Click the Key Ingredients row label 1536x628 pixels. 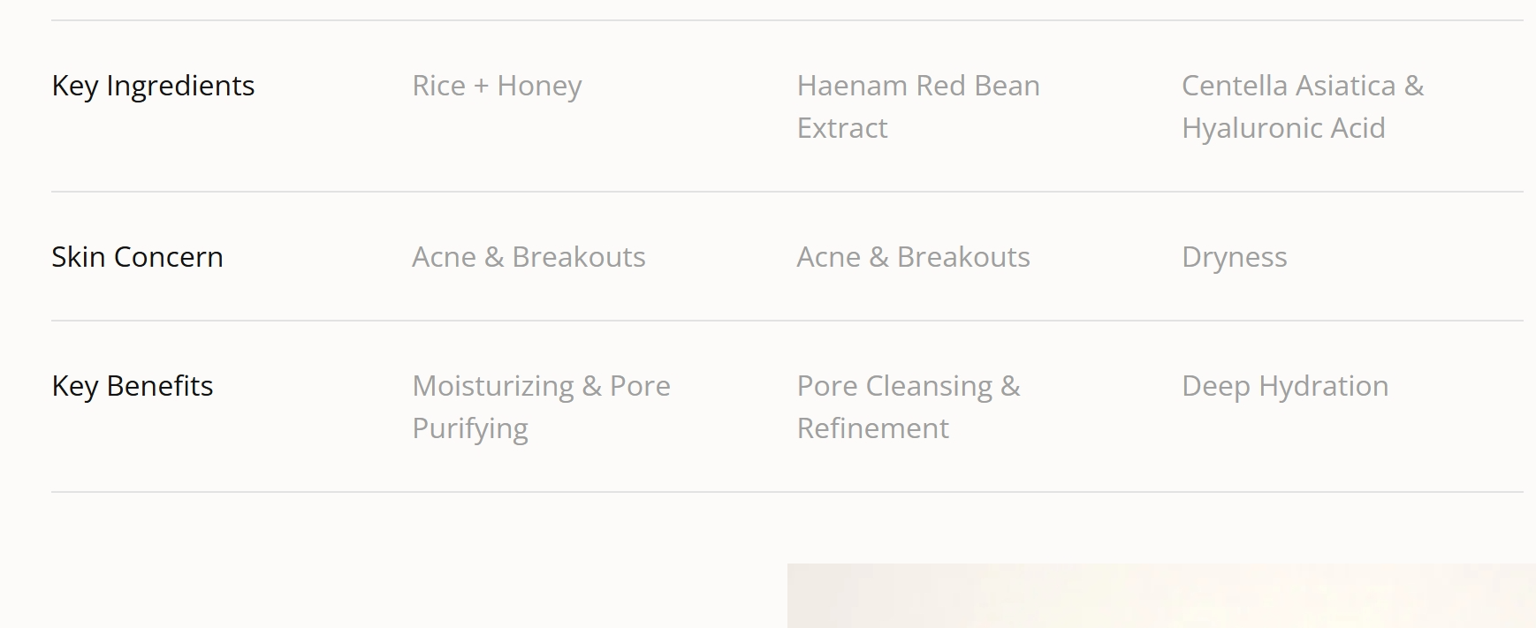pyautogui.click(x=153, y=86)
